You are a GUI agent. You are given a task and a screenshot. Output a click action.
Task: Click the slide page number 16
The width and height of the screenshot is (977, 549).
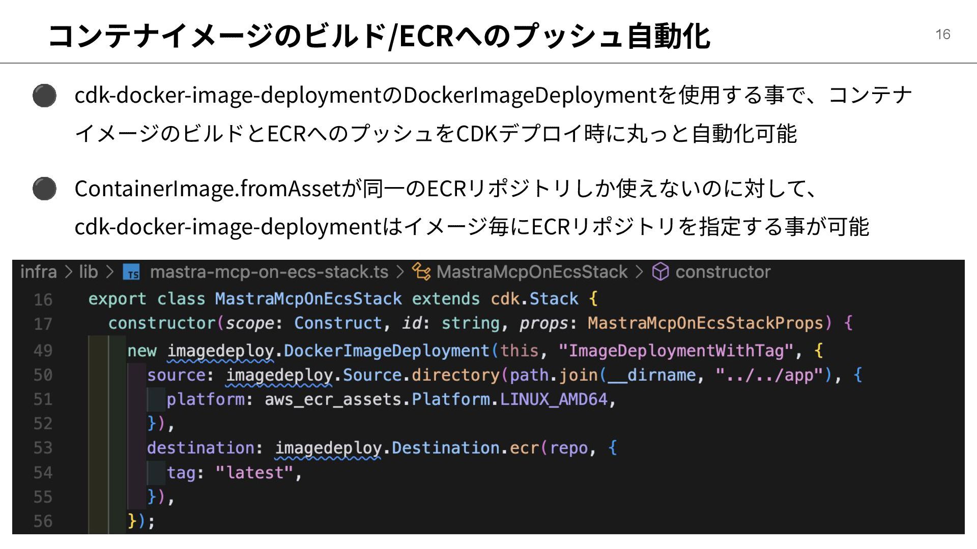point(942,35)
